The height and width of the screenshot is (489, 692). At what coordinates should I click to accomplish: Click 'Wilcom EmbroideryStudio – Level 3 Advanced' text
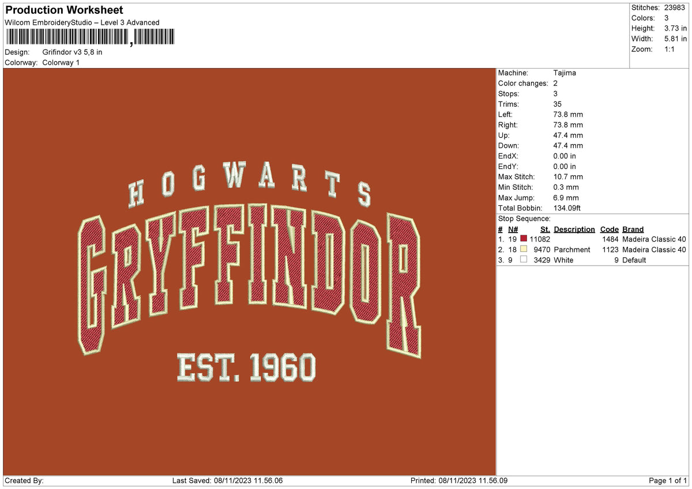pyautogui.click(x=82, y=22)
